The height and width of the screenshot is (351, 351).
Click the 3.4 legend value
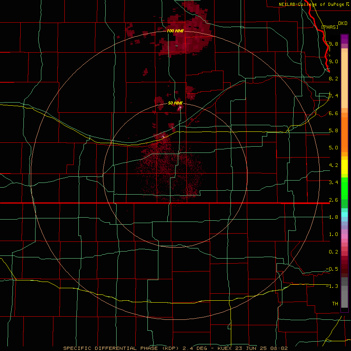tap(333, 183)
